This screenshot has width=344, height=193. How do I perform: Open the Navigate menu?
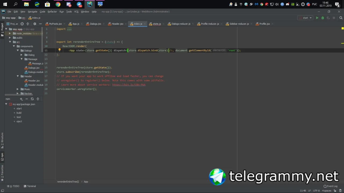(x=33, y=12)
